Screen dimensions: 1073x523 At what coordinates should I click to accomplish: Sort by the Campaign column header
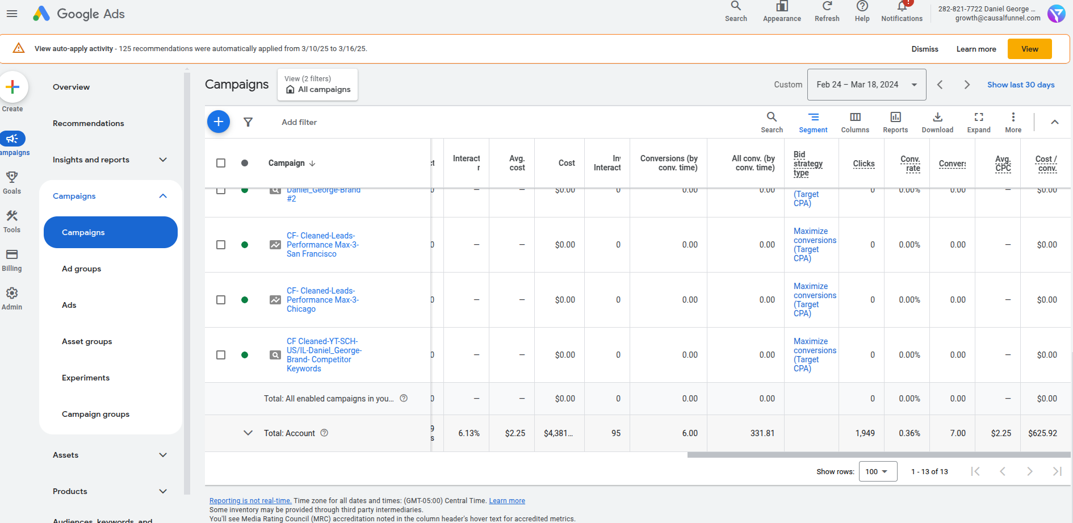point(291,163)
